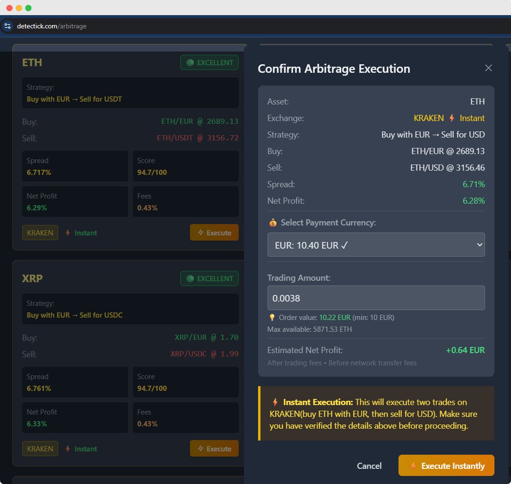Click the bolt icon in Execute Instantly button
Viewport: 511px width, 484px height.
pos(413,466)
